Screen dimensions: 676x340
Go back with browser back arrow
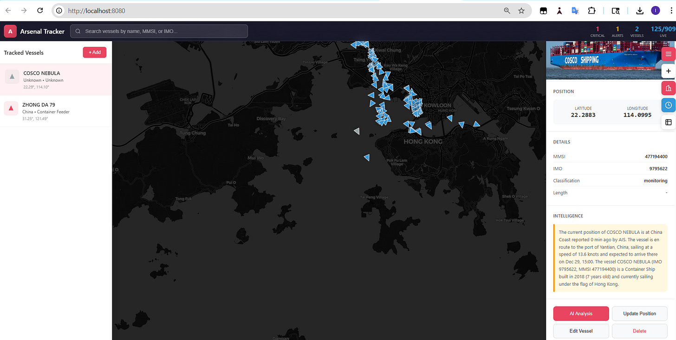[x=8, y=10]
